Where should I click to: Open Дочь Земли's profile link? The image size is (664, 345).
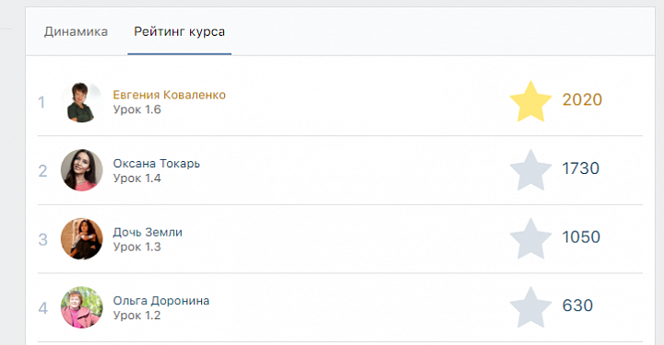click(148, 232)
